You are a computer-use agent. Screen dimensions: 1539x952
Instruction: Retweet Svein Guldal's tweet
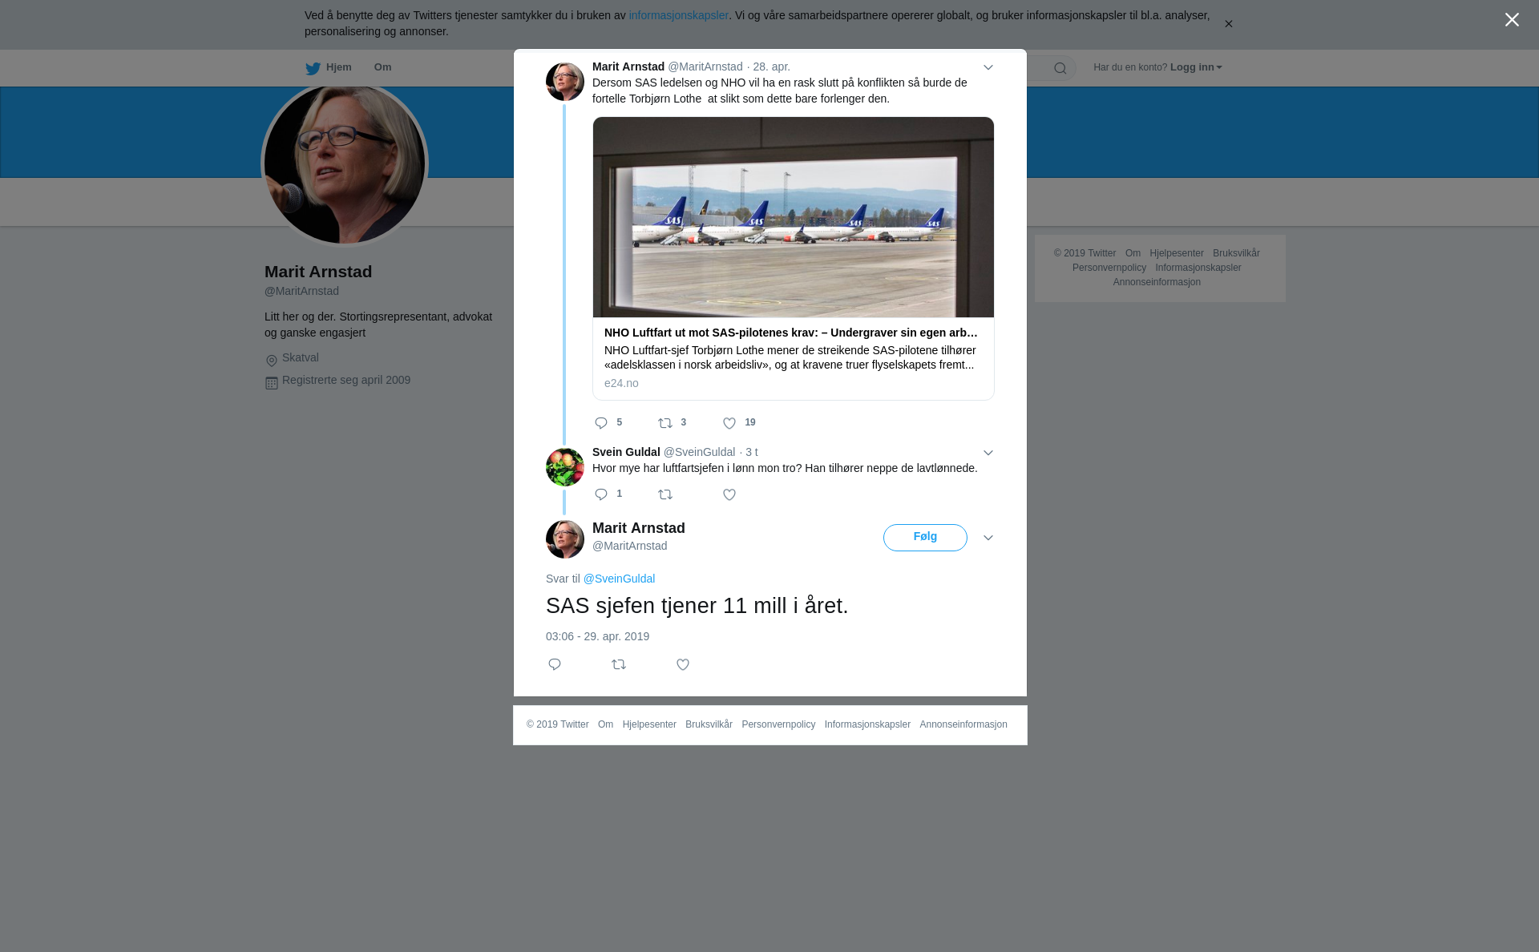click(665, 494)
